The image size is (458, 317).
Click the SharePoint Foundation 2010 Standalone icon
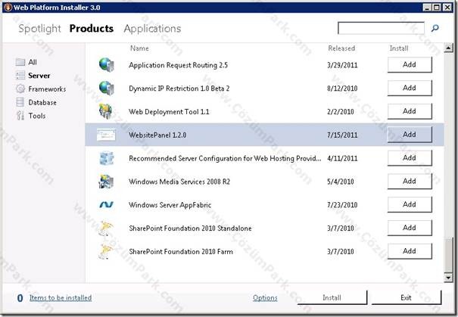(106, 228)
